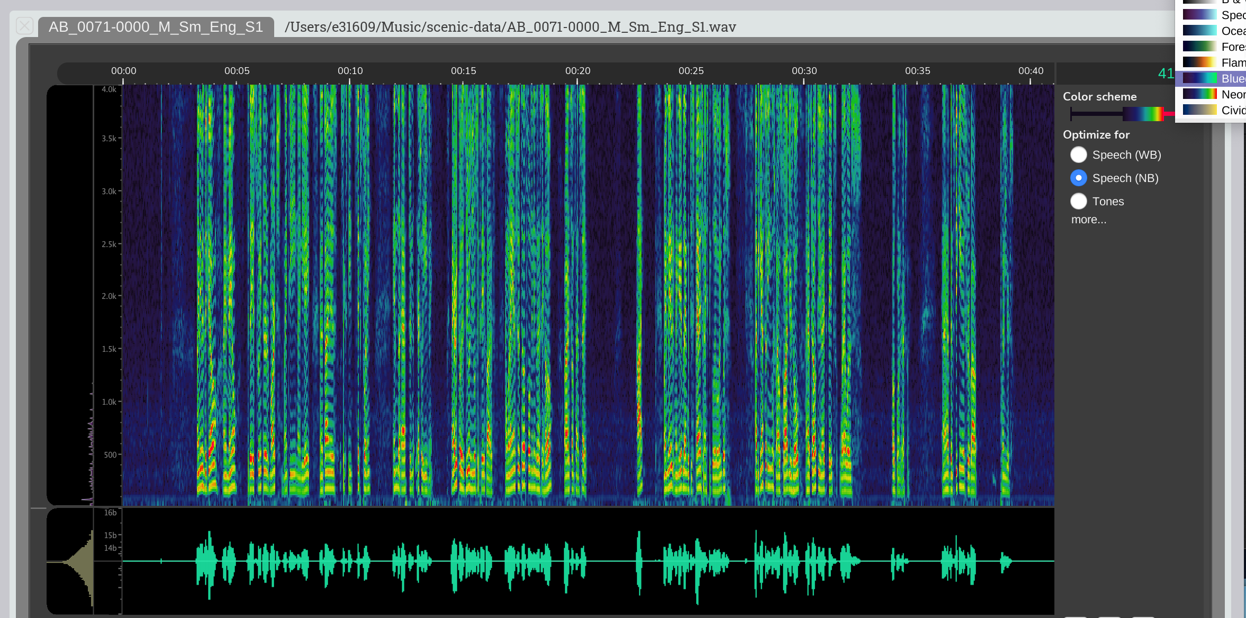Open more color scheme options via more... link

click(1088, 219)
